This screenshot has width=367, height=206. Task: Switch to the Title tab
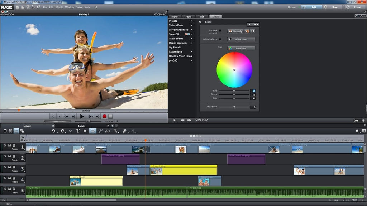(x=202, y=16)
